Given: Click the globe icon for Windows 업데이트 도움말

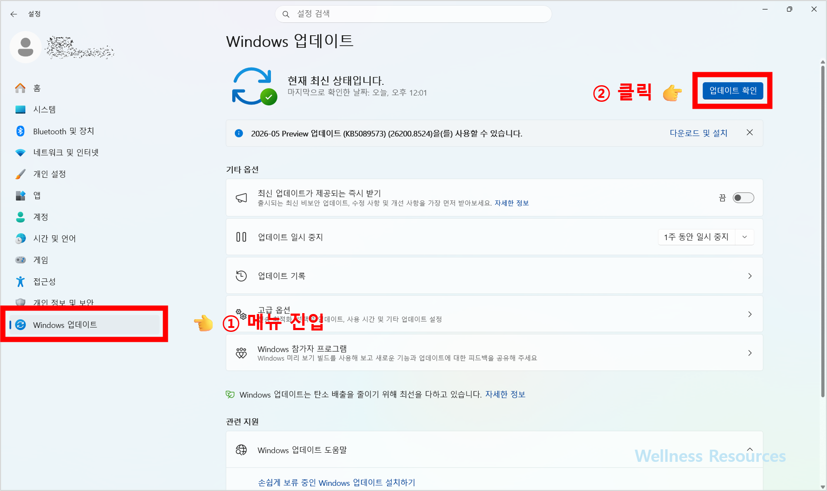Looking at the screenshot, I should click(241, 450).
